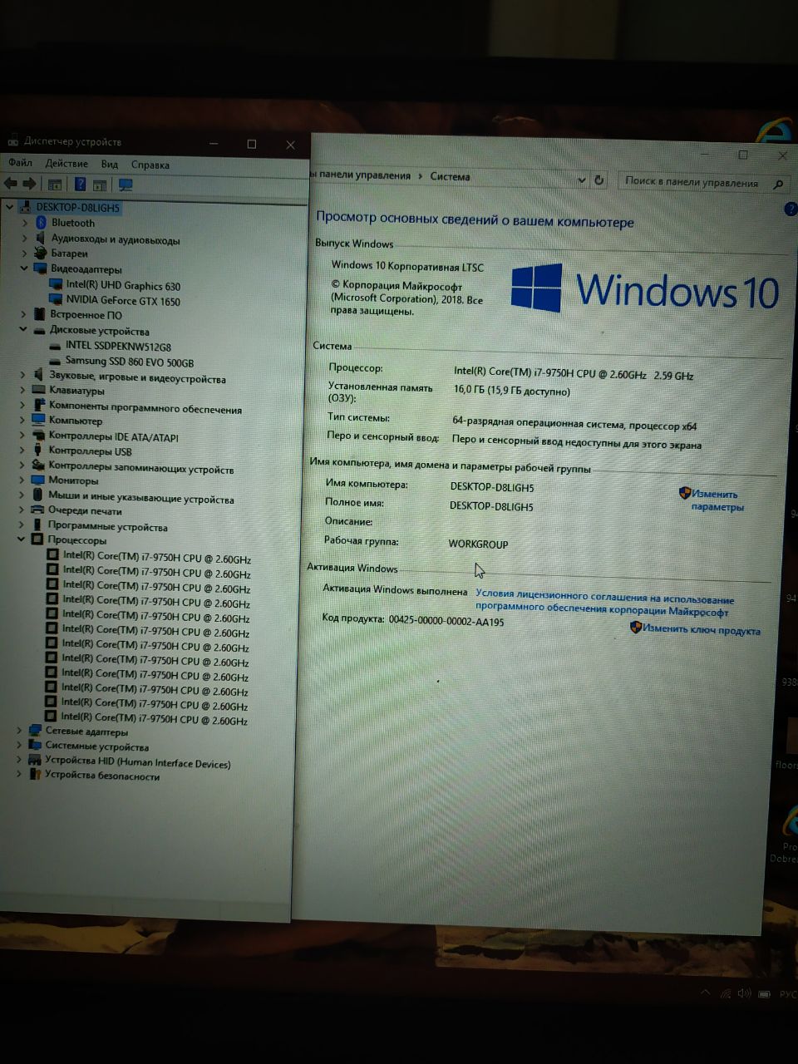798x1064 pixels.
Task: Select the Intel(R) UHD Graphics 630 adapter icon
Action: coord(56,284)
